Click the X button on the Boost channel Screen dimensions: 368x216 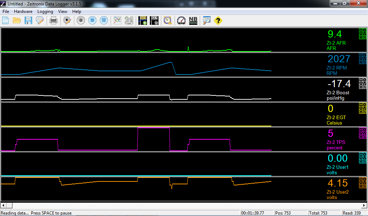point(364,80)
